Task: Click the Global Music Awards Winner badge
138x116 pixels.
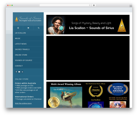Action: [118, 89]
